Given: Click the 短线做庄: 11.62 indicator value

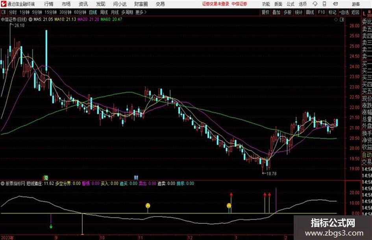Looking at the screenshot, I should [40, 183].
